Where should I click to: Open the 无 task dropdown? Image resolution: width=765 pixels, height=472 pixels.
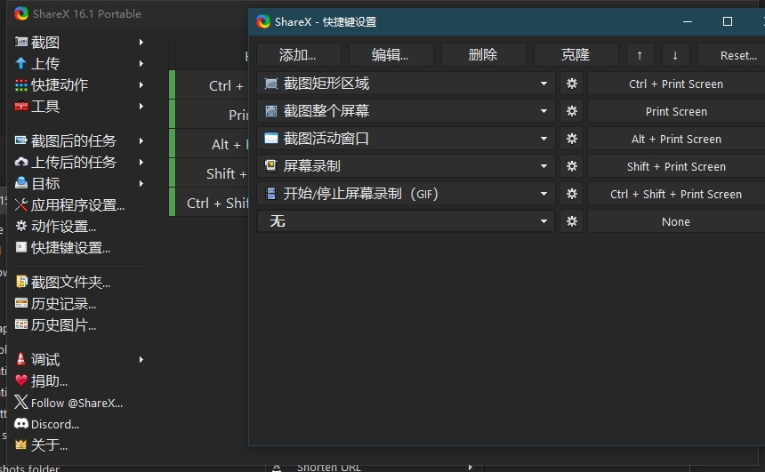click(544, 221)
